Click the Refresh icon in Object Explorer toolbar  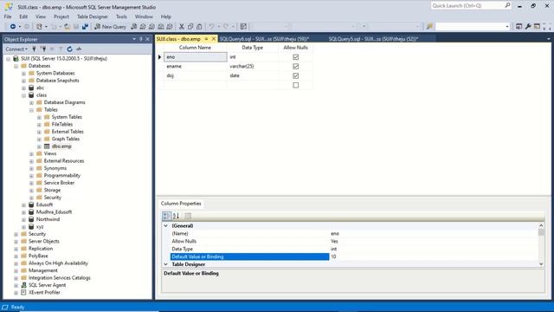click(69, 49)
